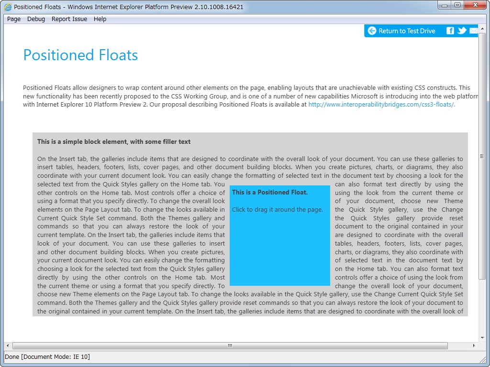This screenshot has width=490, height=367.
Task: Open the Debug menu
Action: pos(36,19)
